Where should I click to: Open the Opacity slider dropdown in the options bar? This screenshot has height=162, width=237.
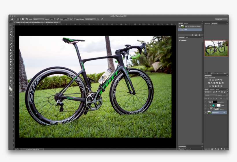tap(55, 19)
